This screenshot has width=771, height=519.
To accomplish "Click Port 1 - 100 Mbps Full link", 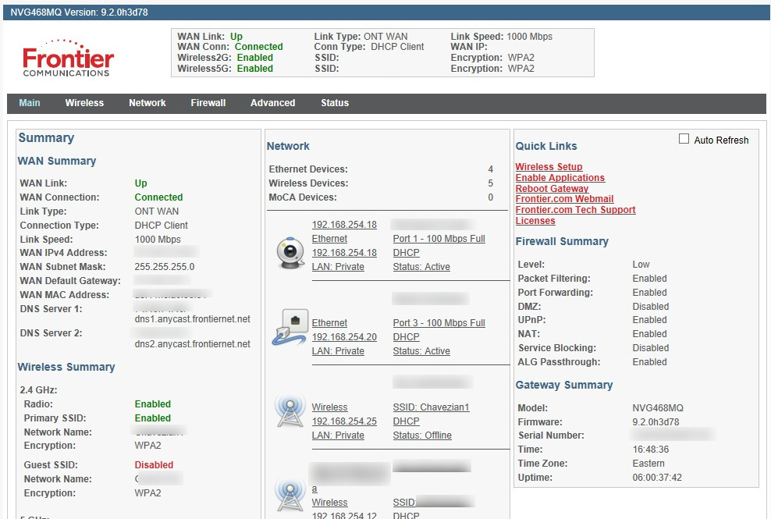I will [439, 239].
